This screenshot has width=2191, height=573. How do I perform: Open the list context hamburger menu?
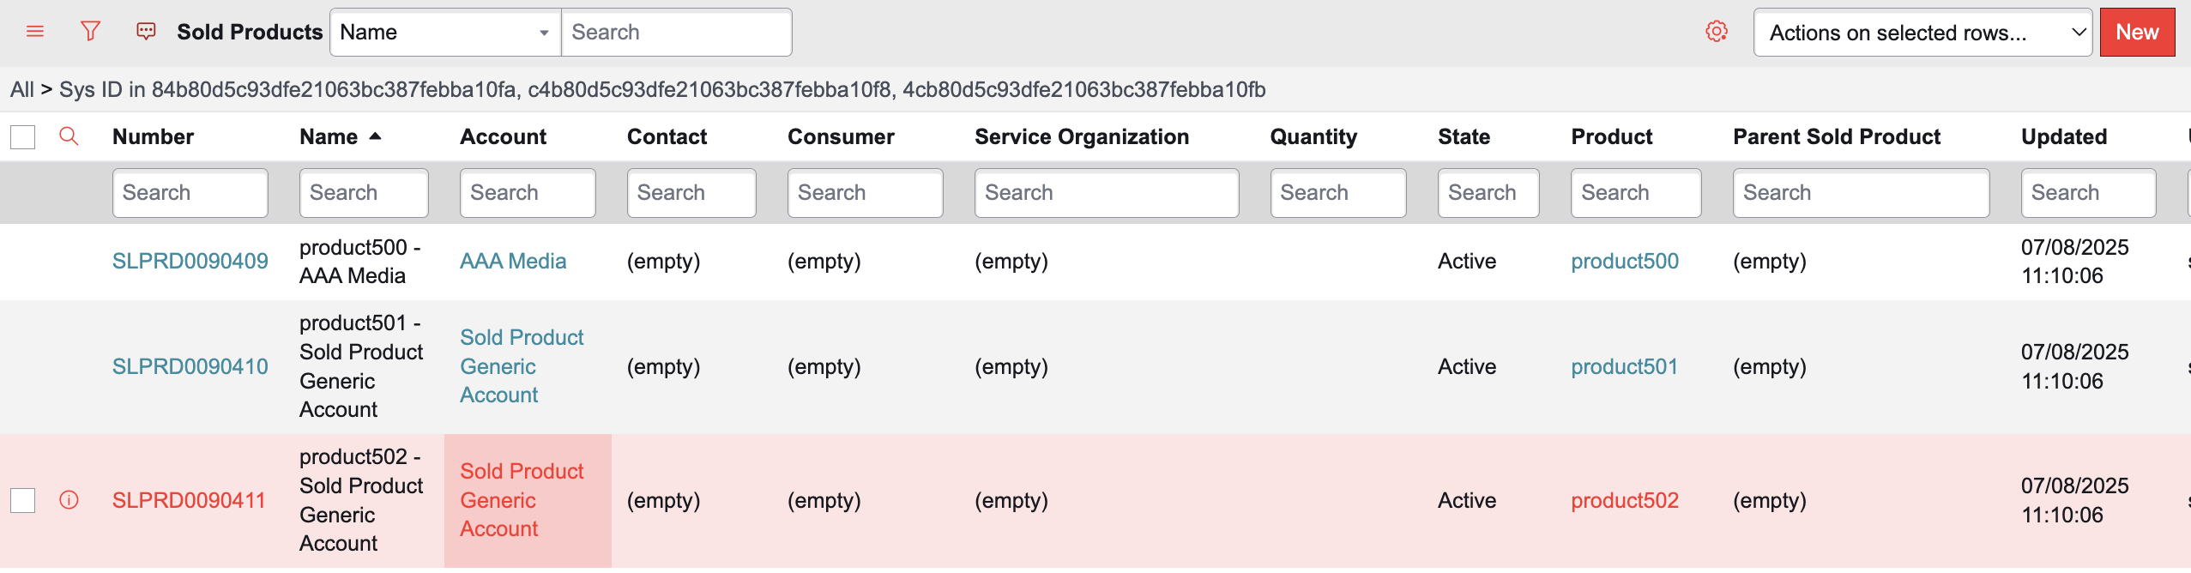pos(35,32)
